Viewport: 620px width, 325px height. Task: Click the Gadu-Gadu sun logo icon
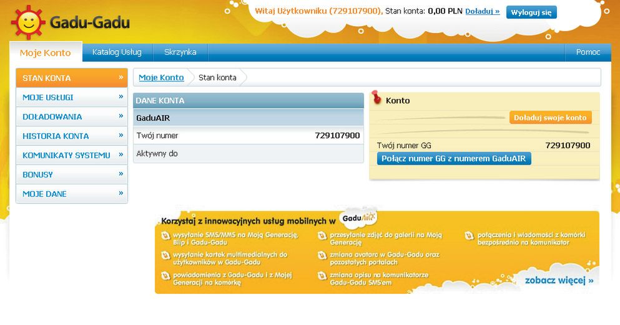(x=28, y=22)
